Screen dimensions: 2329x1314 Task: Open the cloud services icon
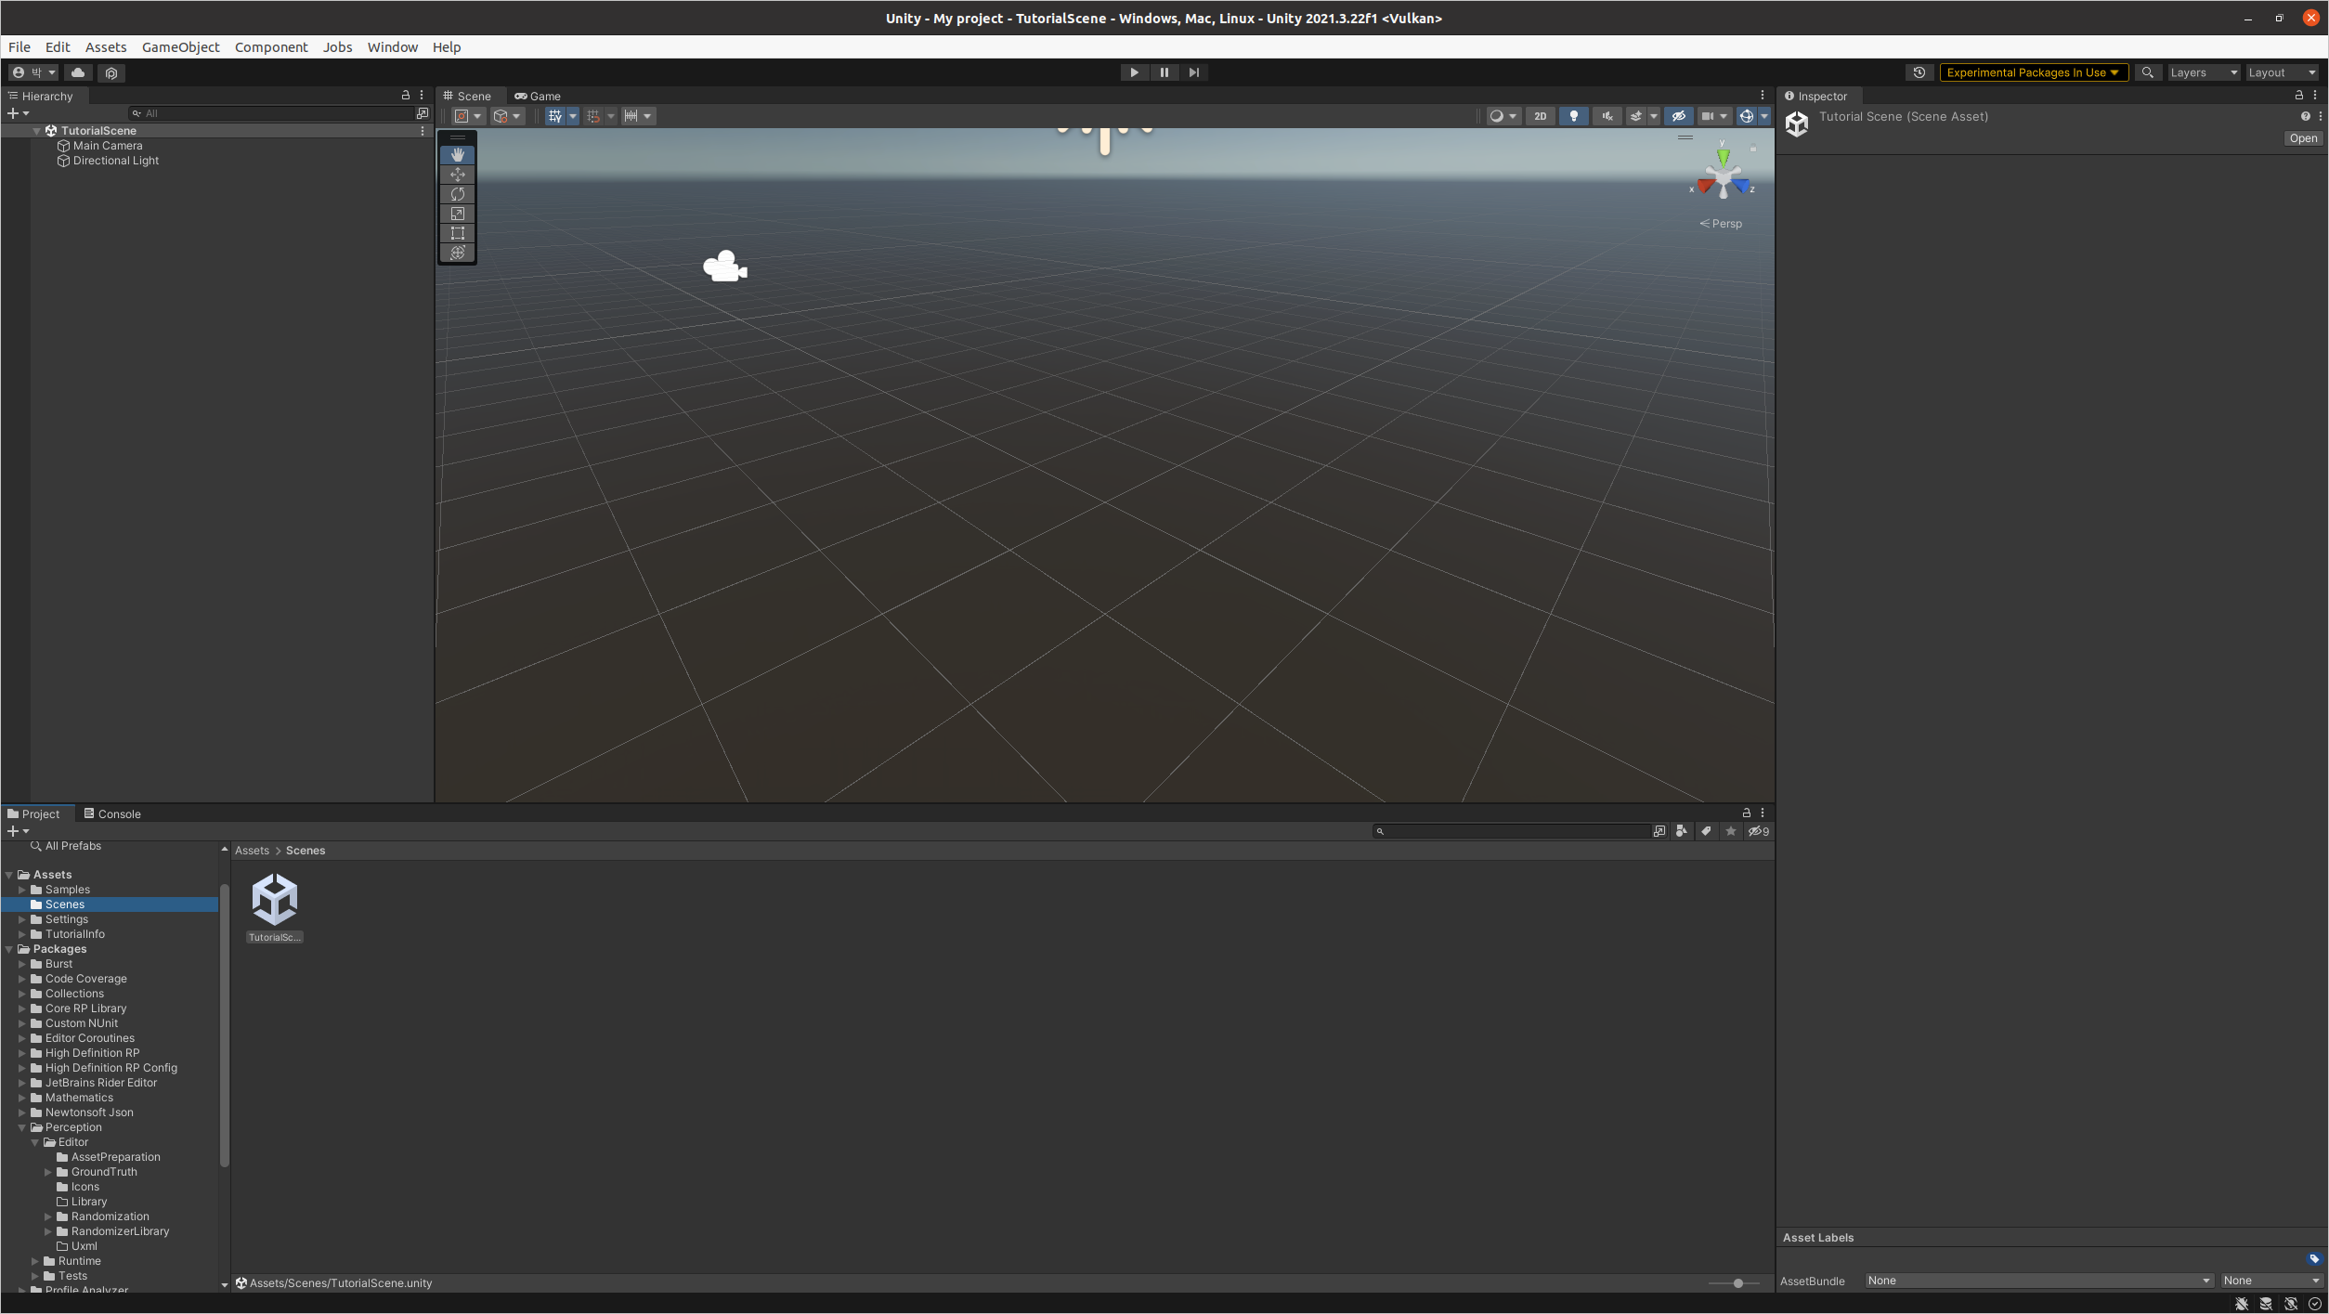78,72
